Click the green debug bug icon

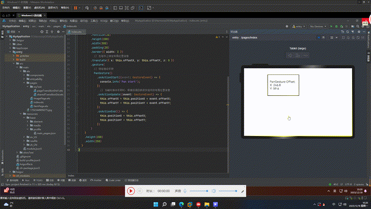pyautogui.click(x=336, y=27)
